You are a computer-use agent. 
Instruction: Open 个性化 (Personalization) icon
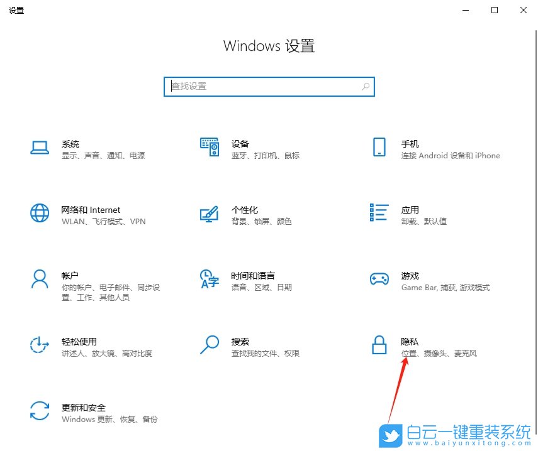click(x=209, y=212)
